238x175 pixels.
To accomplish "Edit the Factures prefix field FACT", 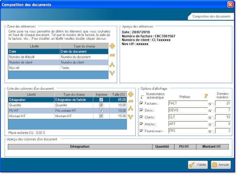I will tap(188, 103).
